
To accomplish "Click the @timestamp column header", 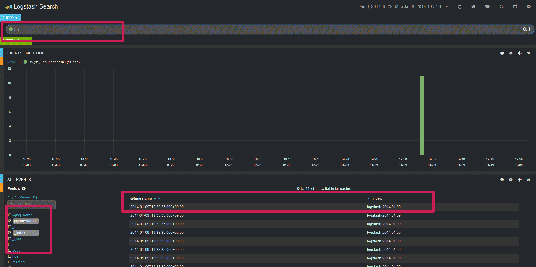I will click(141, 198).
